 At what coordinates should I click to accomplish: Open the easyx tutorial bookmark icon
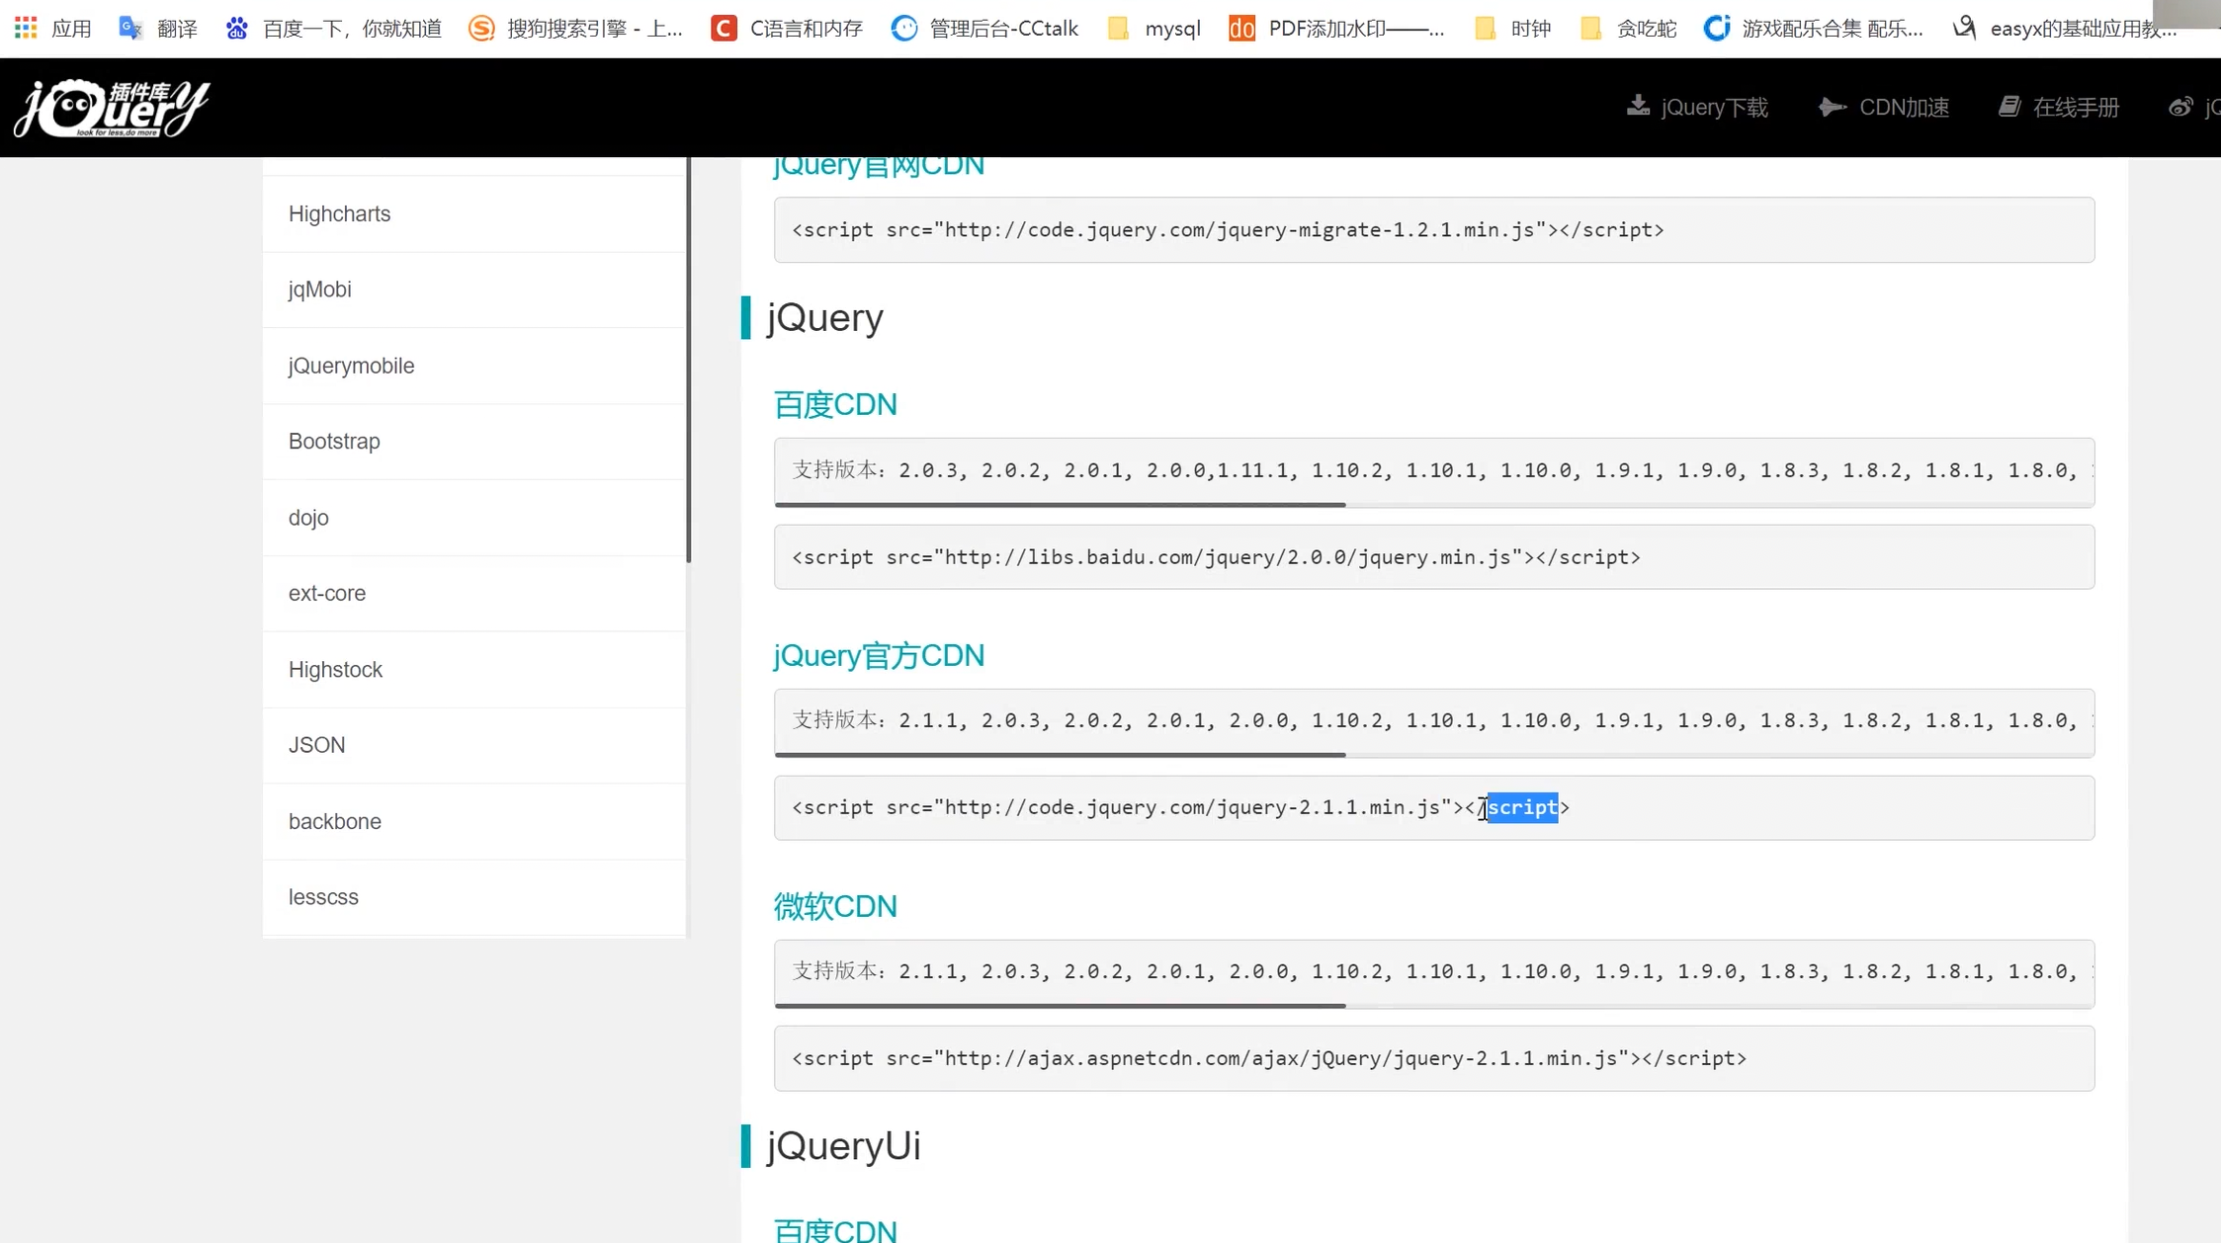pyautogui.click(x=1965, y=28)
